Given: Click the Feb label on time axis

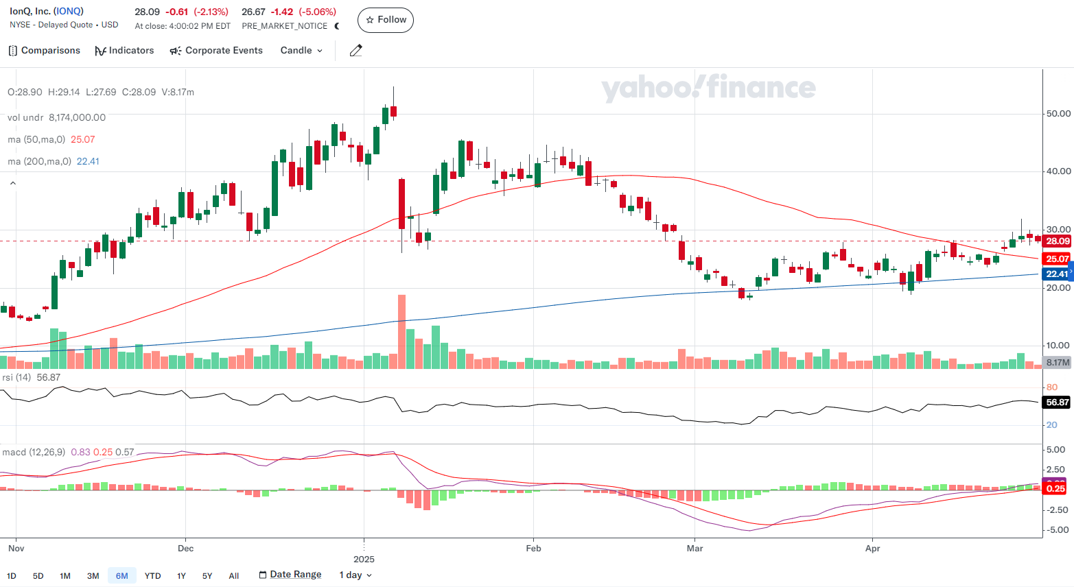Looking at the screenshot, I should (x=533, y=548).
